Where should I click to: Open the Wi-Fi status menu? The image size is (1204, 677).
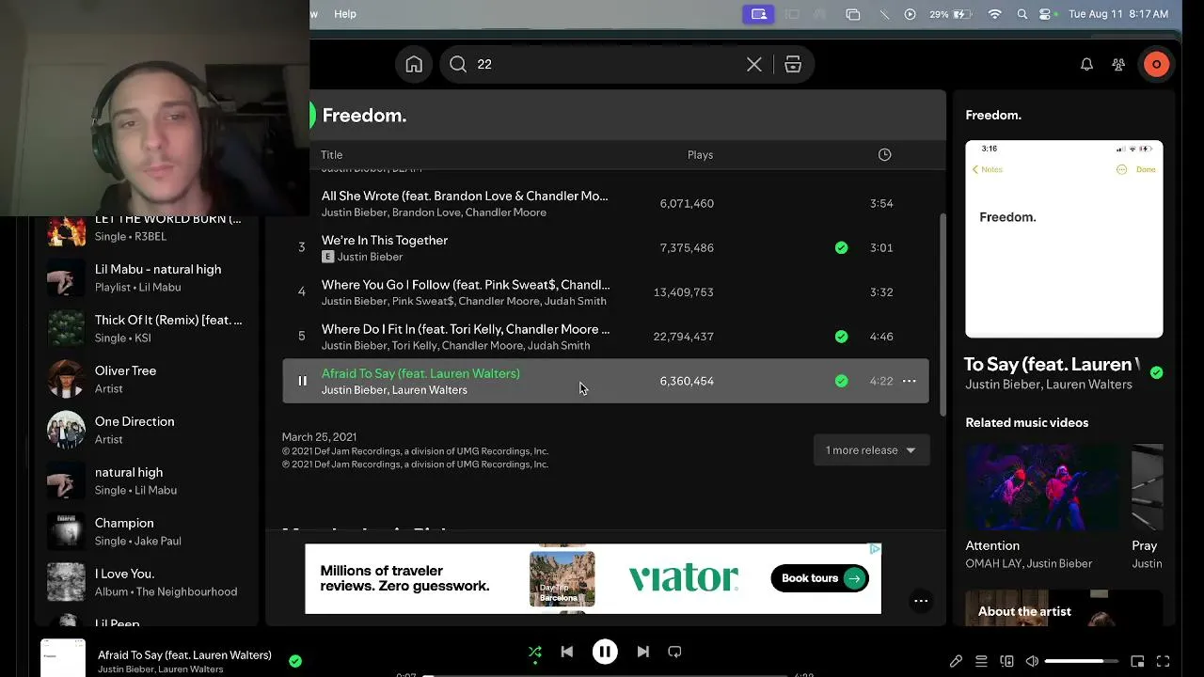click(994, 14)
